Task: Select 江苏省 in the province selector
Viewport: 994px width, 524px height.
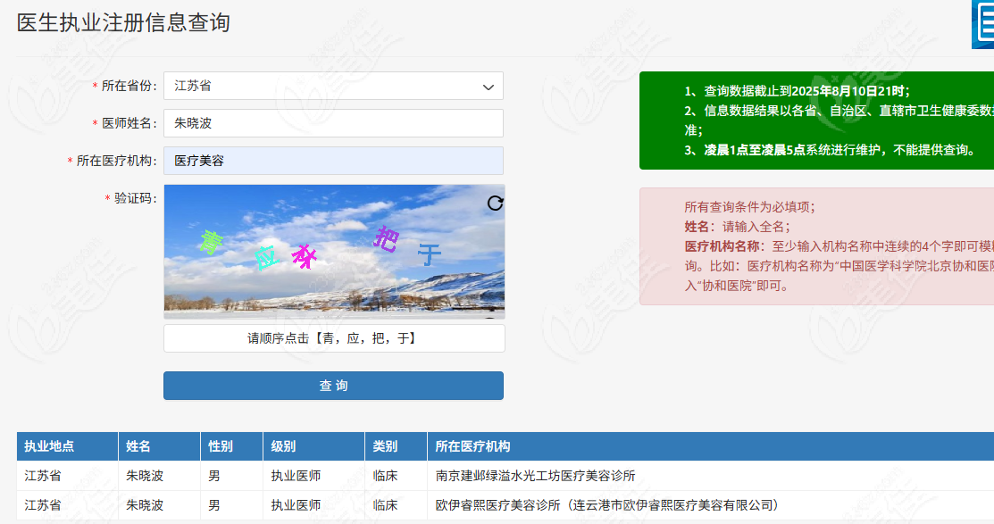Action: 333,86
